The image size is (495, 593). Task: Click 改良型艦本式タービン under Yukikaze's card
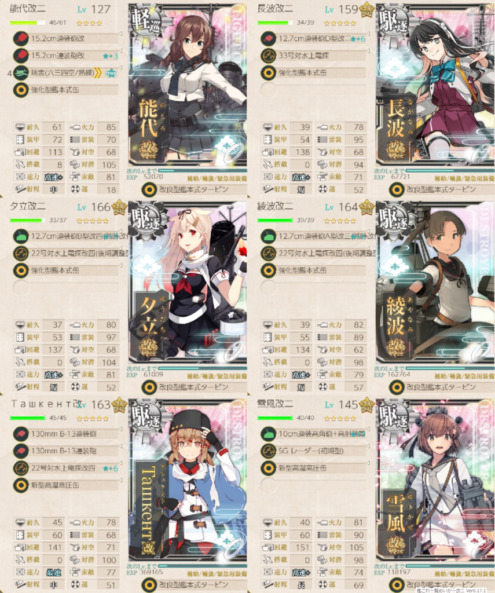[x=441, y=584]
